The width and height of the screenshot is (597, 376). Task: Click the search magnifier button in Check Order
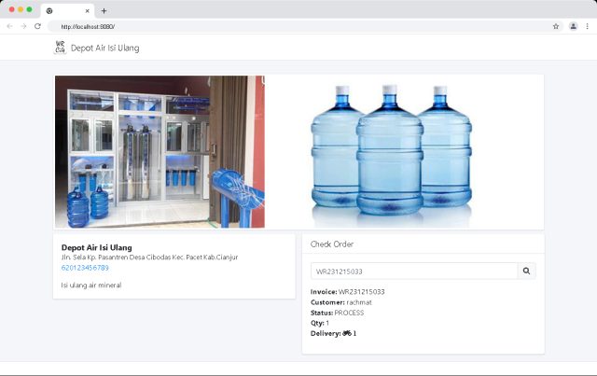(526, 271)
